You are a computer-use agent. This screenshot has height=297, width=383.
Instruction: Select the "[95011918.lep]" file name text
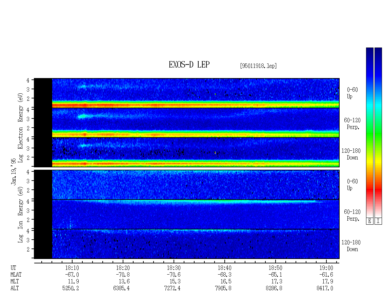pyautogui.click(x=258, y=66)
